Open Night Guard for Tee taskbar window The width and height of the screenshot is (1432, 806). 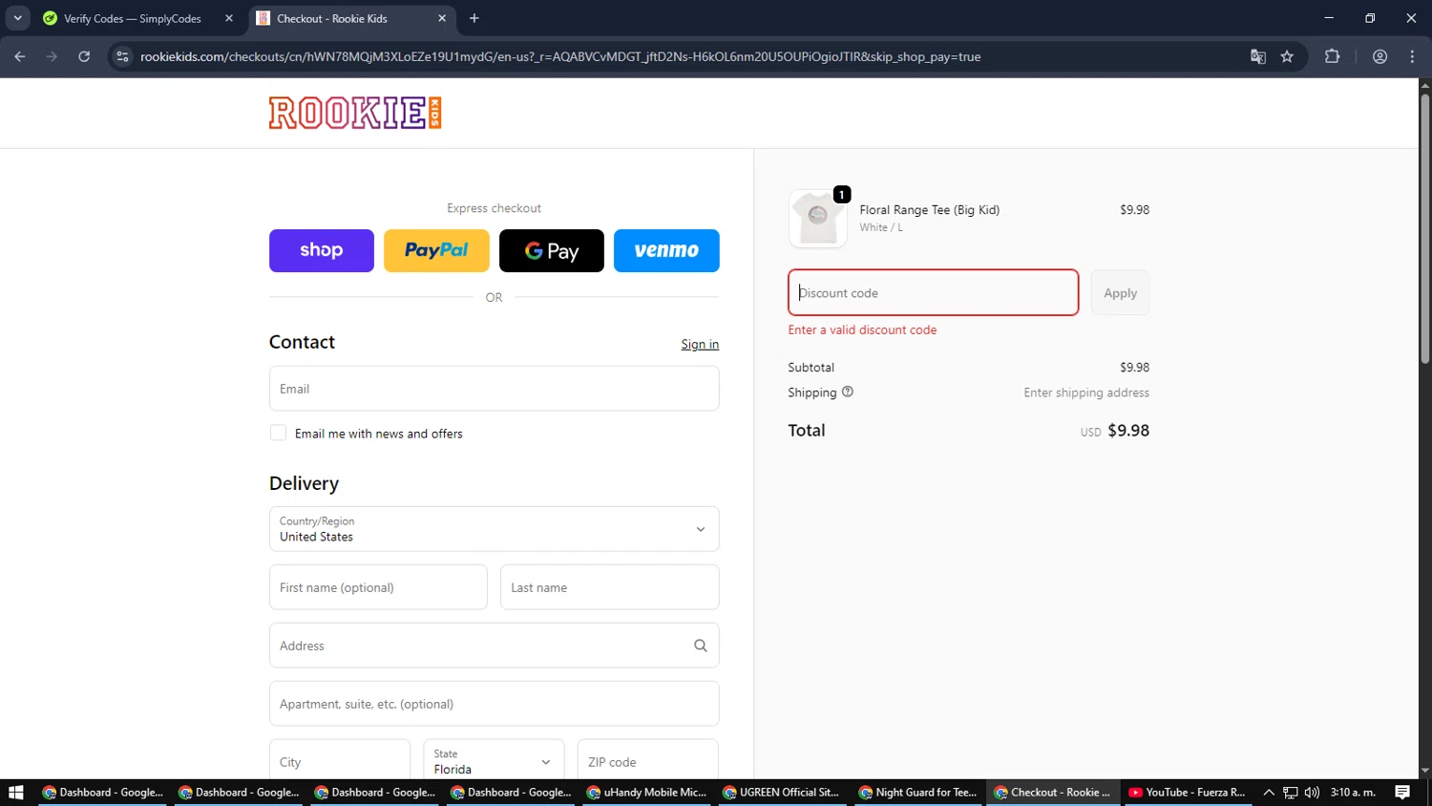pos(917,793)
